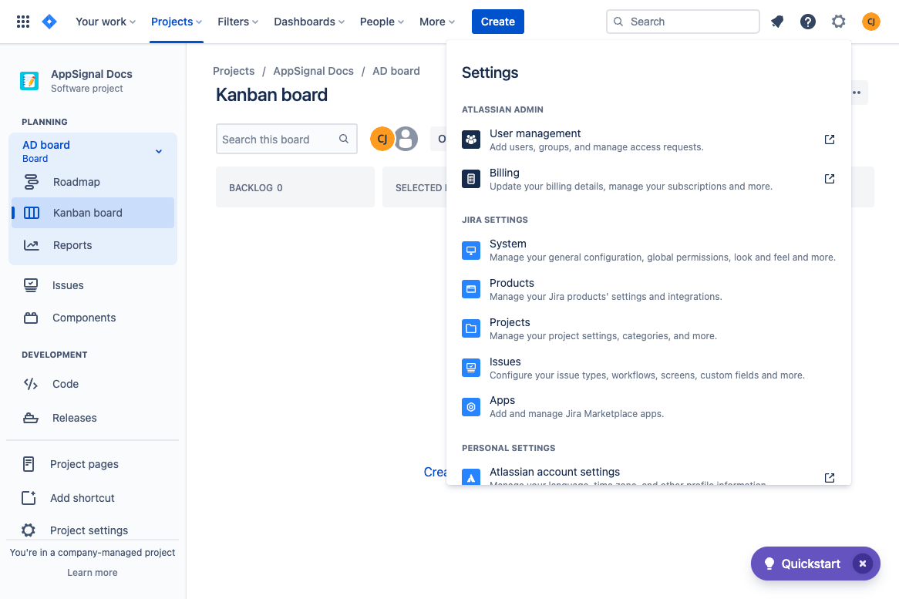Screen dimensions: 899x599
Task: Click the Learn more link
Action: click(93, 572)
